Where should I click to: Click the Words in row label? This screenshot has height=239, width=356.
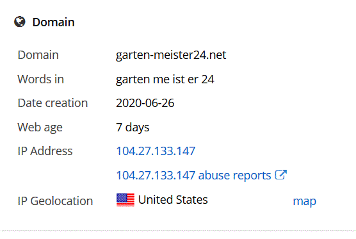(40, 79)
